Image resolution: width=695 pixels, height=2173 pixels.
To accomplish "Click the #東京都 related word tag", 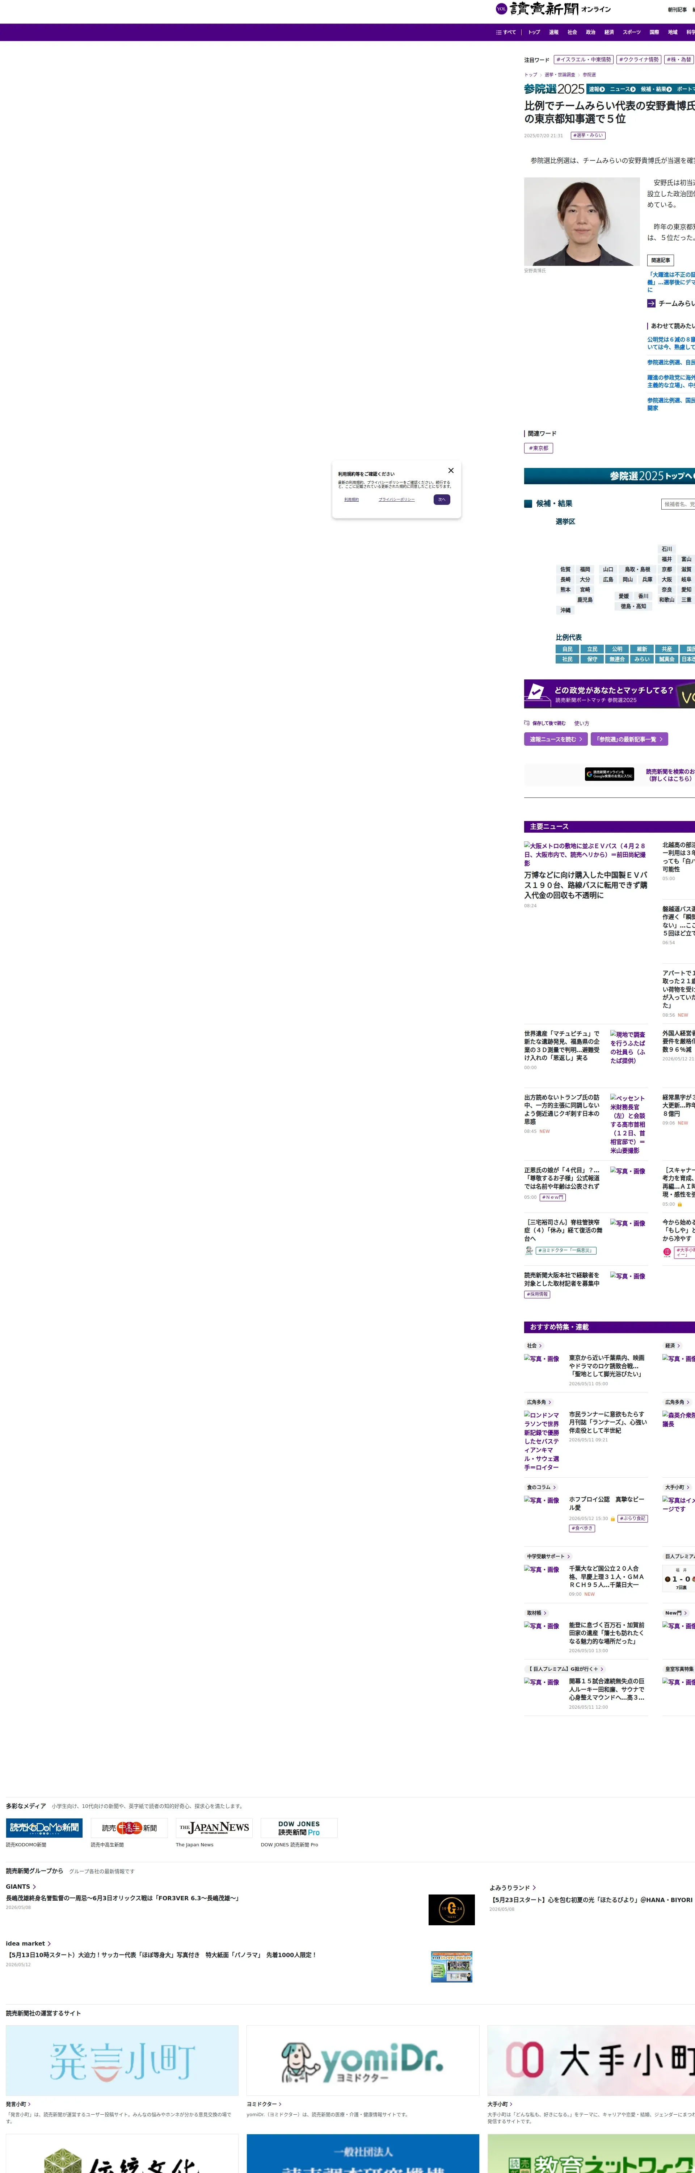I will pos(539,449).
